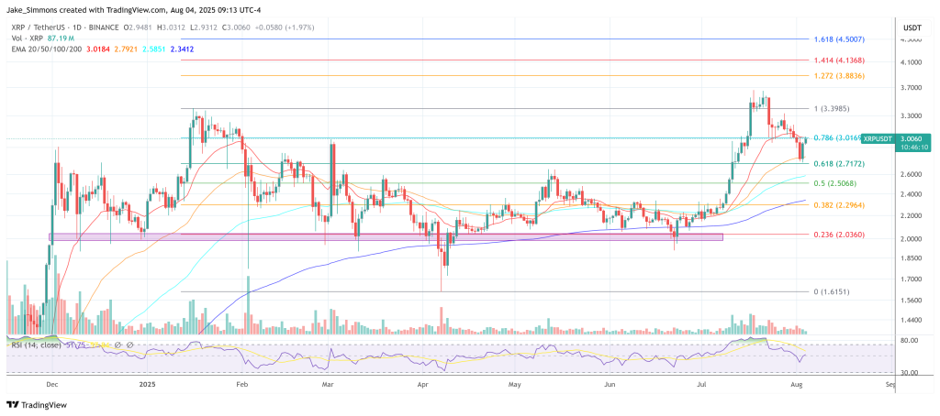The width and height of the screenshot is (940, 416).
Task: Click the 2025 label on time axis
Action: (x=148, y=387)
